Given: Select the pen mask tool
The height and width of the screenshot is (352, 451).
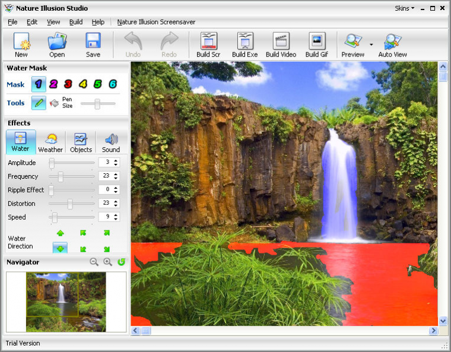Looking at the screenshot, I should pos(39,103).
